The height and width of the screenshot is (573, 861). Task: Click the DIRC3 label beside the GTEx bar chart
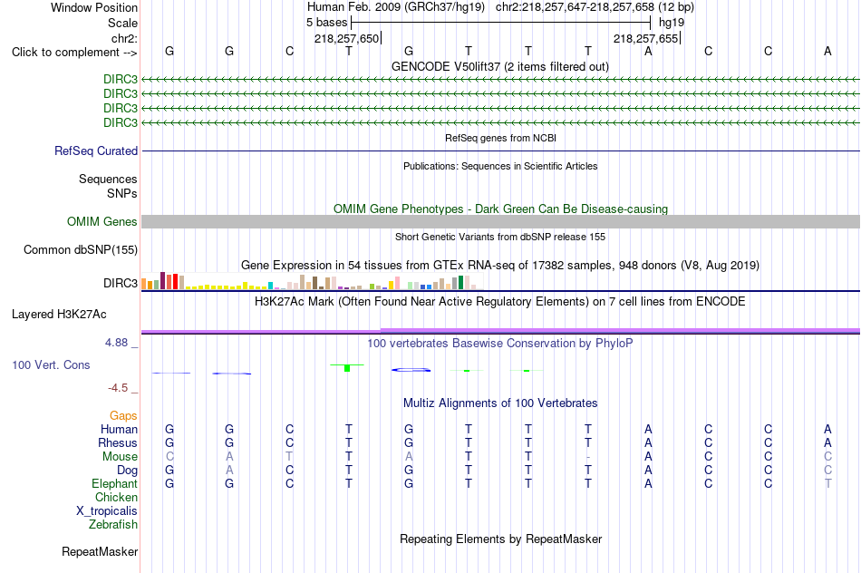[121, 283]
